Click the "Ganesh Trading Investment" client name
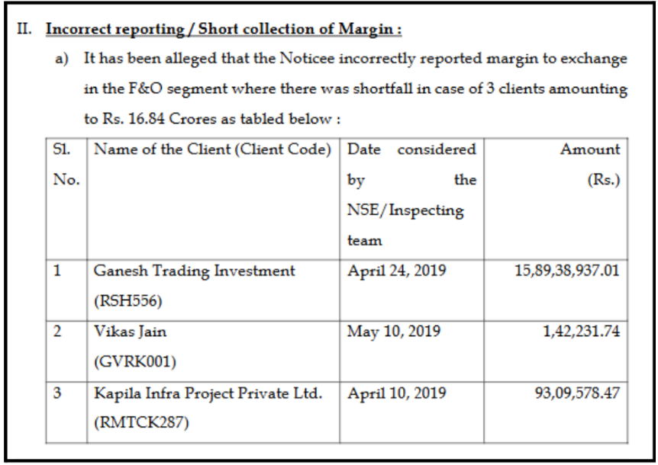 [x=194, y=271]
